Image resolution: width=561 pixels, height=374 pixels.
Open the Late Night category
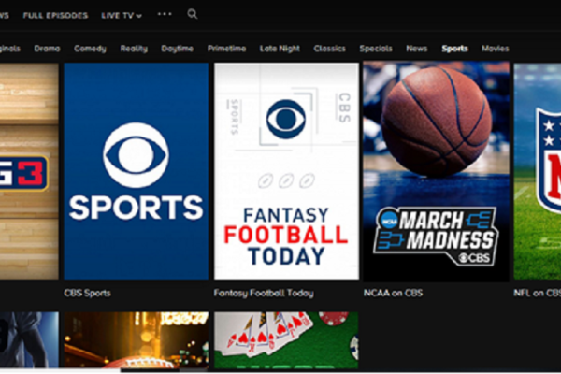point(280,49)
